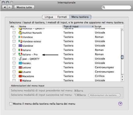This screenshot has width=133, height=115.
Task: Go forward with the right arrow button
Action: click(10, 7)
